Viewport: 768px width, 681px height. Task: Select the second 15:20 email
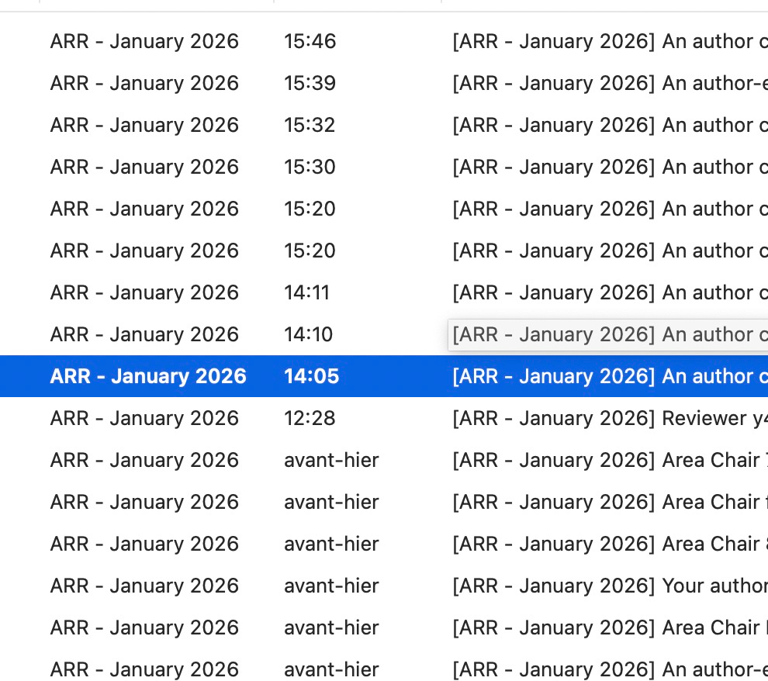tap(388, 251)
